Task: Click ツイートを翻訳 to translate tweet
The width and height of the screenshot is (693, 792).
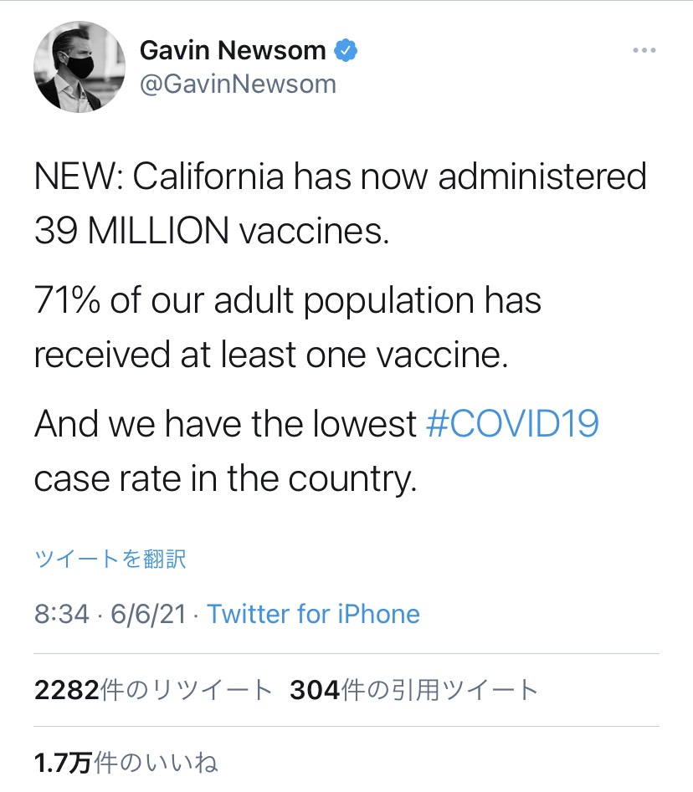Action: point(110,560)
